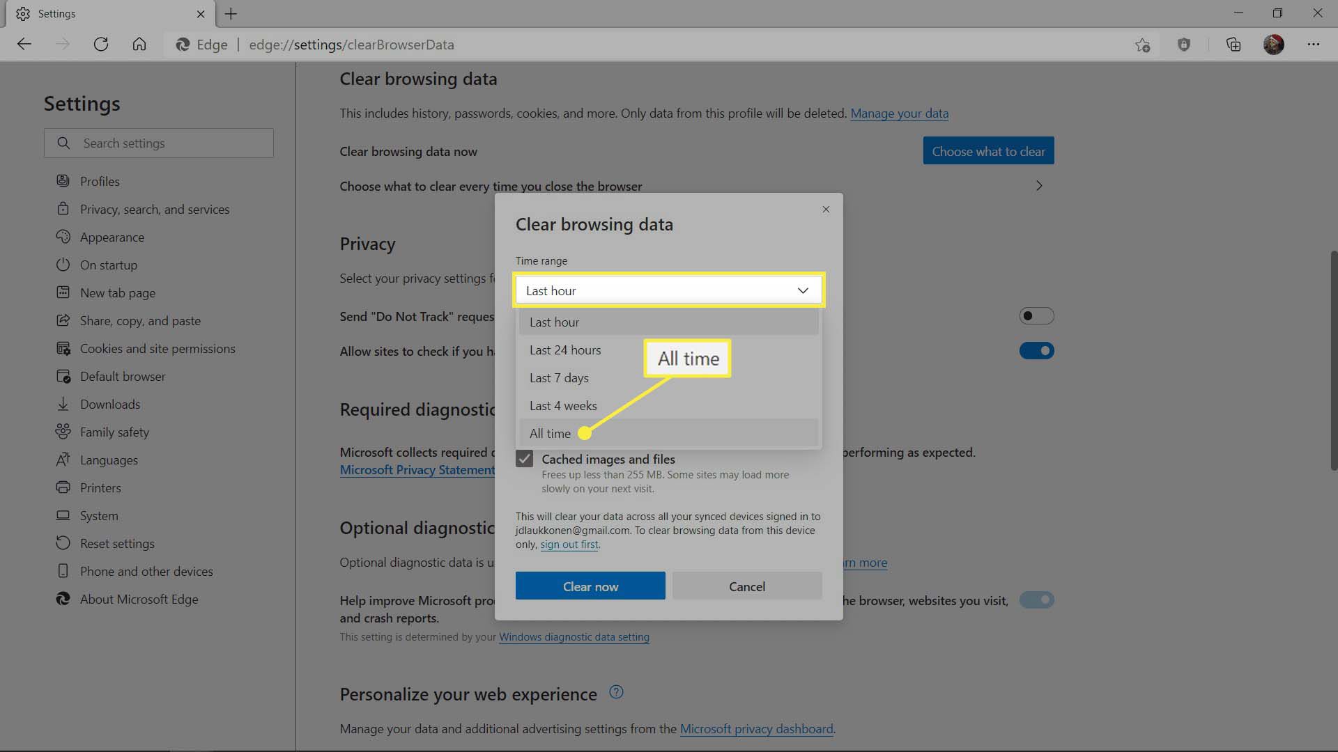This screenshot has width=1338, height=752.
Task: Click the Appearance sidebar icon
Action: tap(63, 237)
